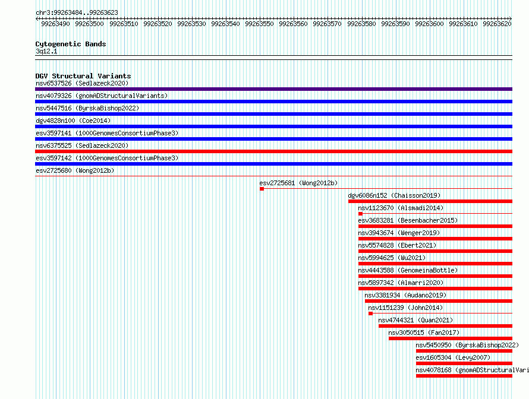Screen dimensions: 529x399
Task: Select the 3q12.1 cytogenetic band label
Action: [x=46, y=51]
